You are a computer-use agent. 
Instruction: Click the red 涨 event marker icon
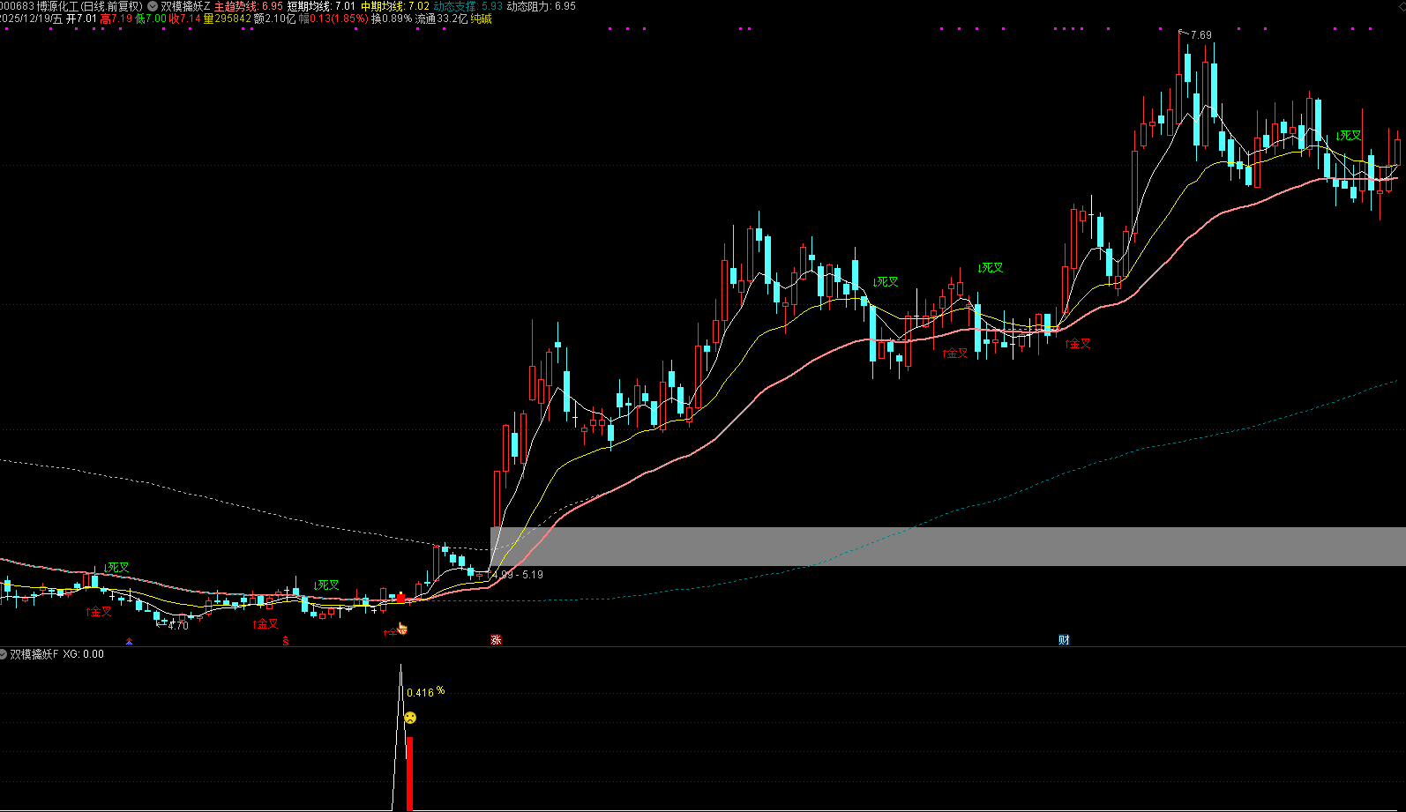(x=496, y=640)
